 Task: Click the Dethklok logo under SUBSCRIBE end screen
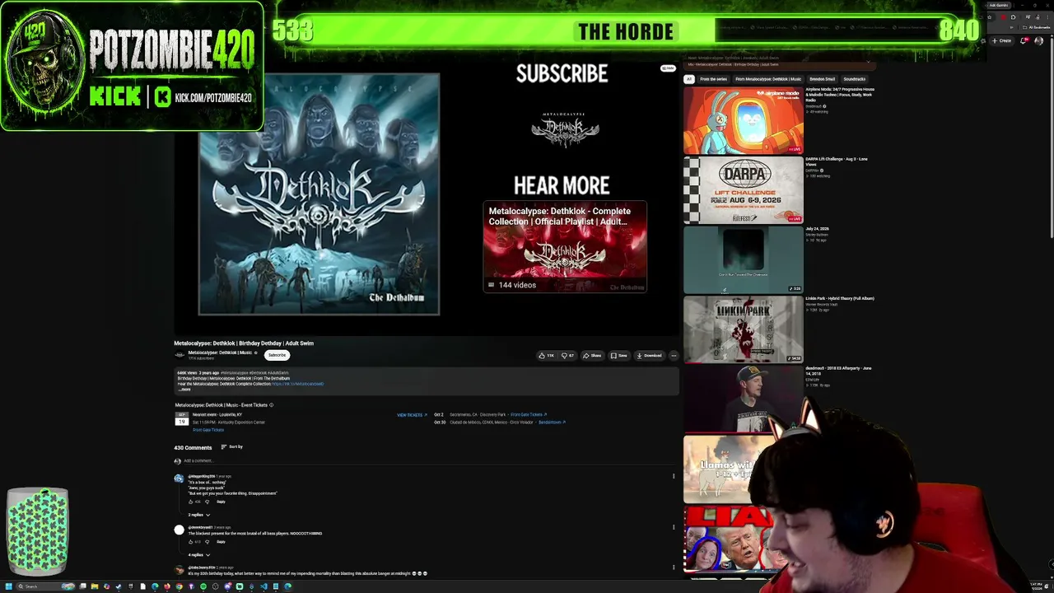point(565,129)
